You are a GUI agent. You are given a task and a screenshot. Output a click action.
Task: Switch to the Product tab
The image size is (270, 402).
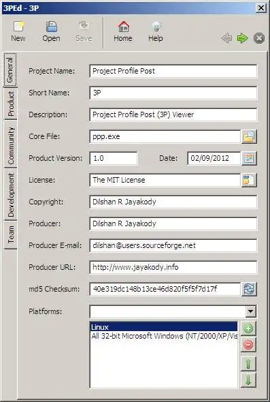(10, 104)
